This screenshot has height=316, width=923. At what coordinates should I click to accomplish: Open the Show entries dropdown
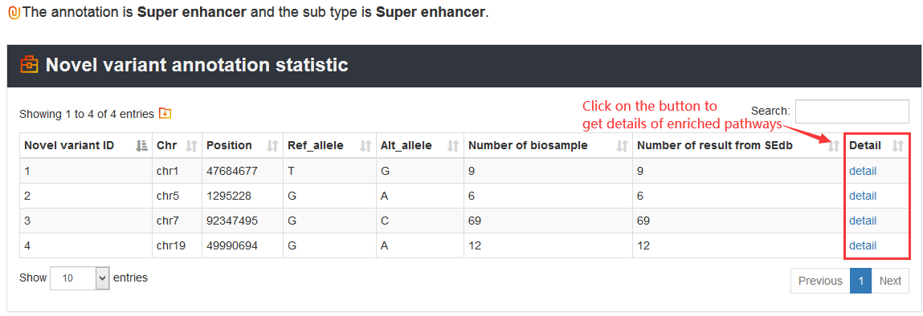pyautogui.click(x=80, y=278)
